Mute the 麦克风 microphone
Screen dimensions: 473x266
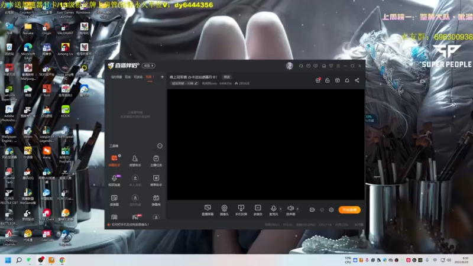pos(273,210)
